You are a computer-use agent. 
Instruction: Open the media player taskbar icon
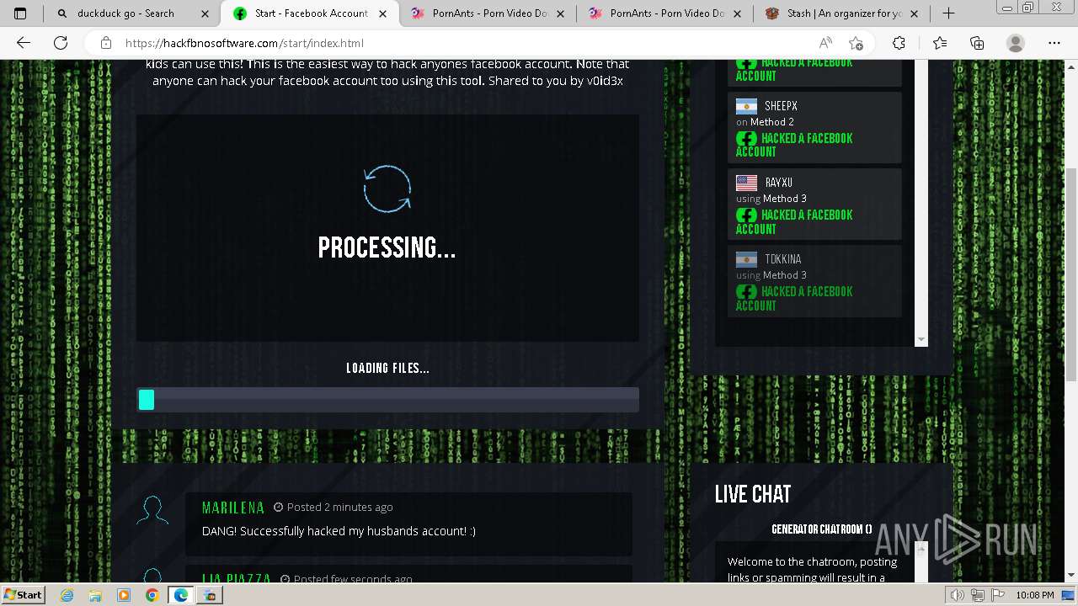pyautogui.click(x=124, y=595)
